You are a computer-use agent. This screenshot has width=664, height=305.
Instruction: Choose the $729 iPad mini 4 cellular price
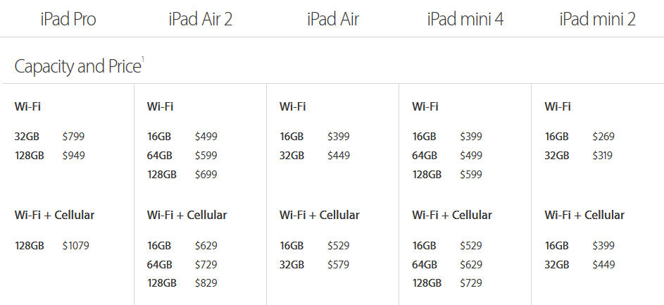(x=471, y=283)
